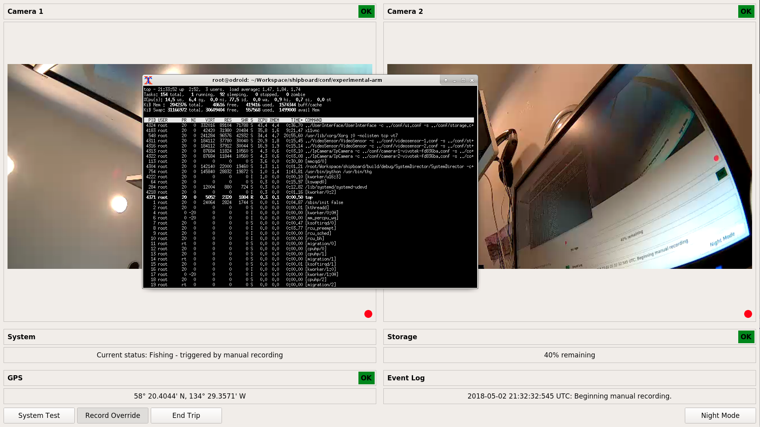Image resolution: width=760 pixels, height=427 pixels.
Task: Click the x11vnc process row in top
Action: pyautogui.click(x=309, y=130)
